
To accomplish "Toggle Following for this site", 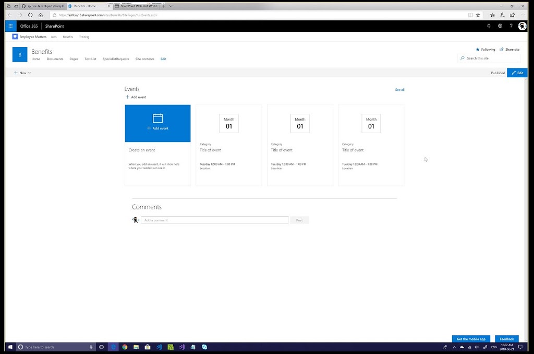I will click(x=486, y=50).
